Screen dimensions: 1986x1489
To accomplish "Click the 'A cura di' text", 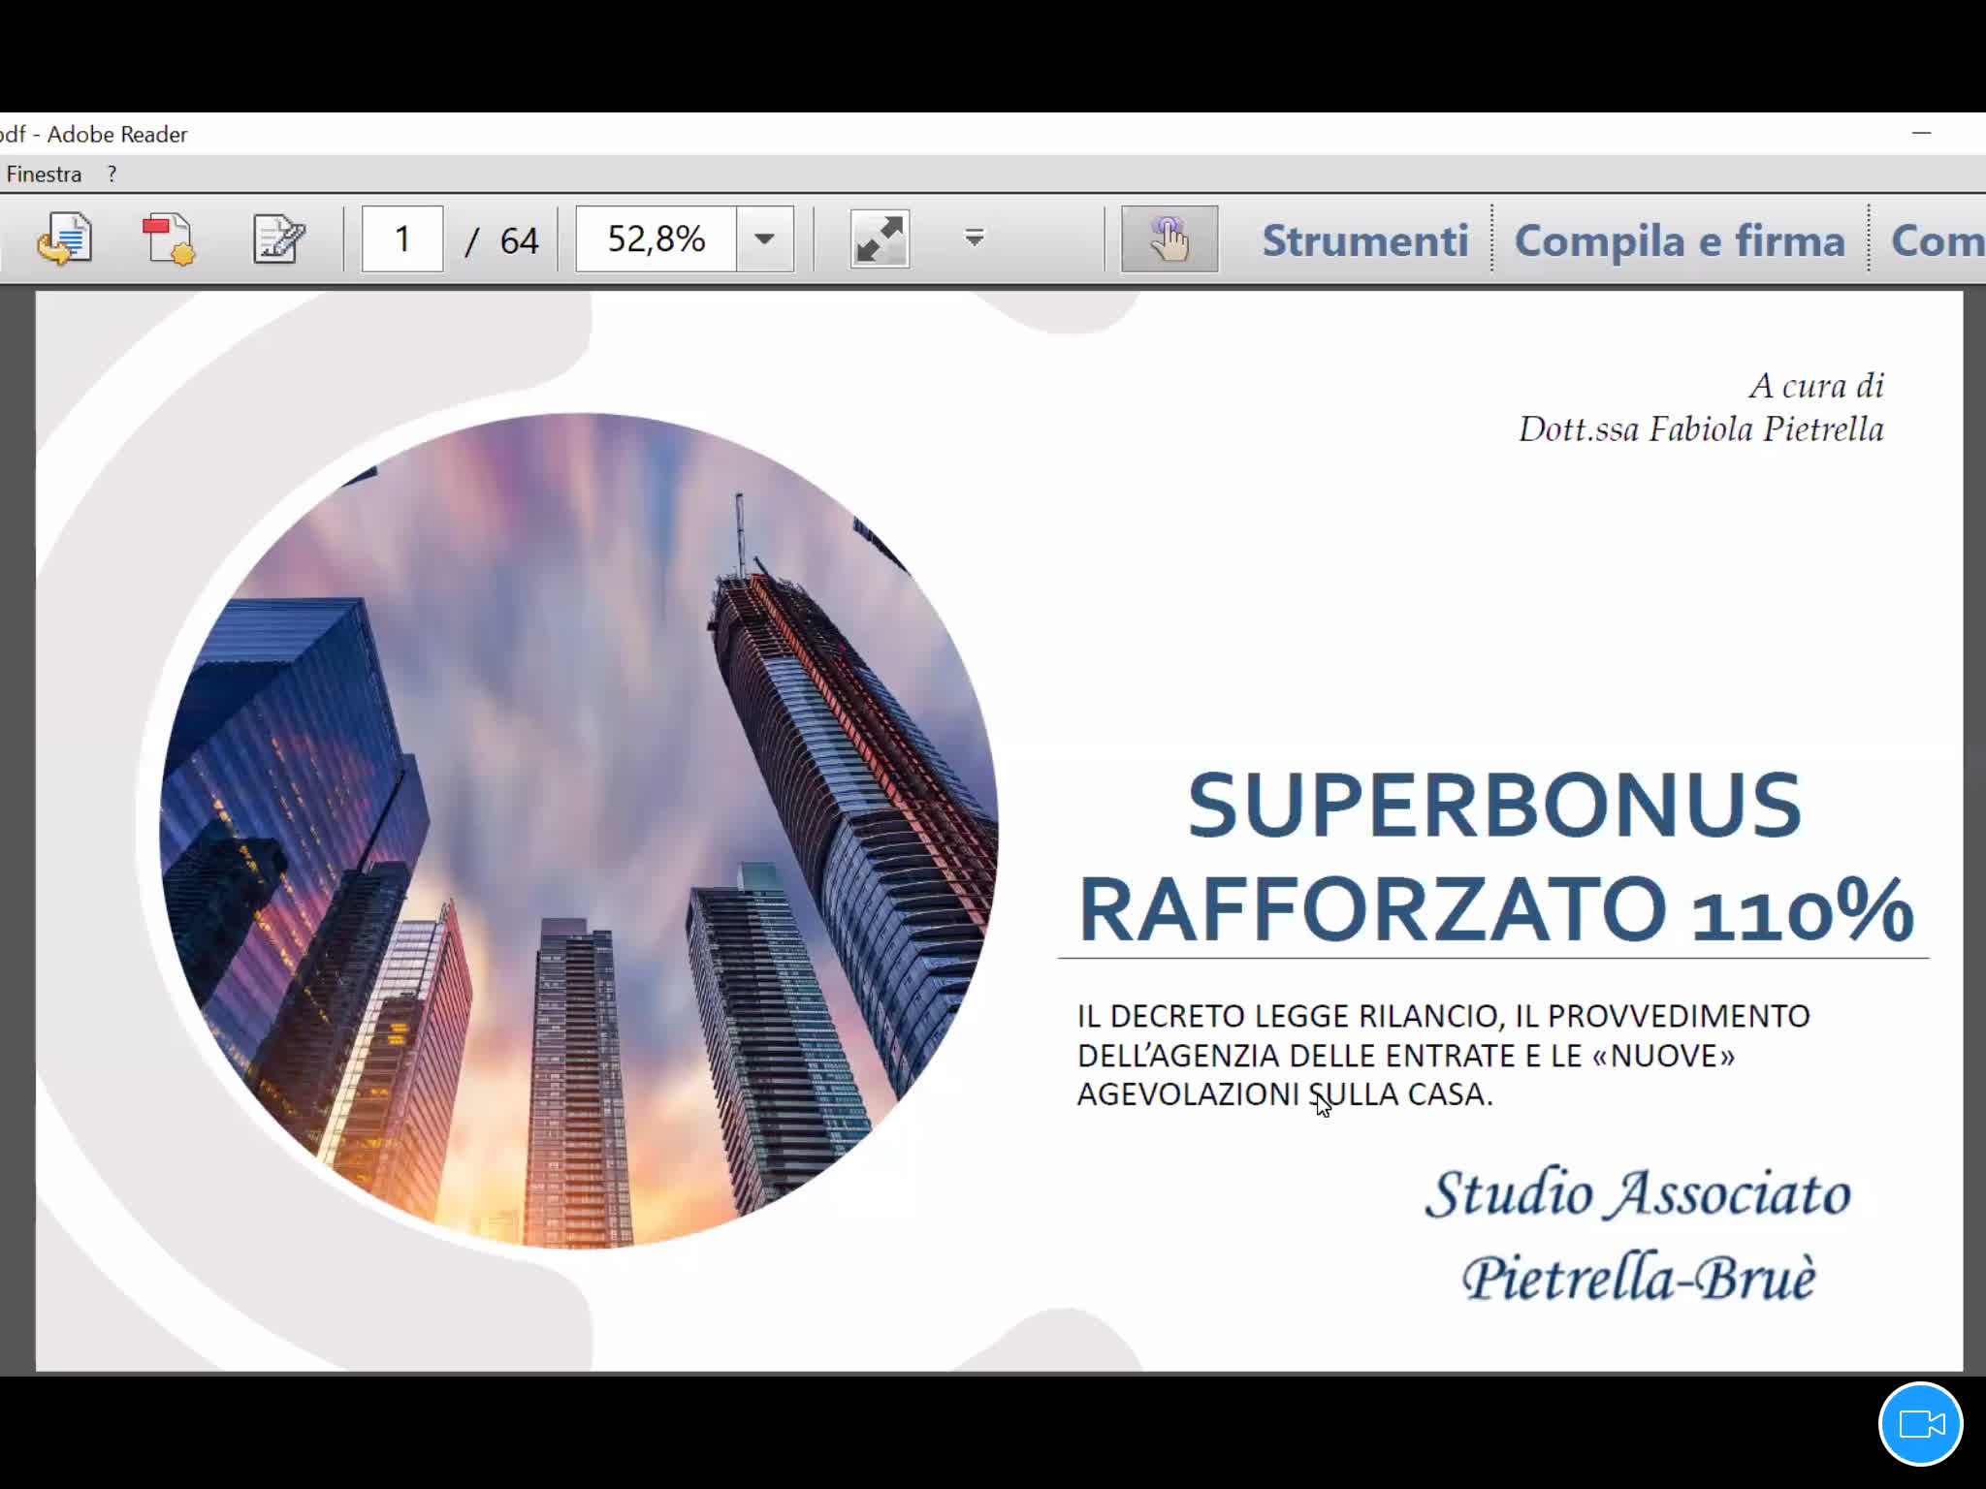I will point(1816,385).
